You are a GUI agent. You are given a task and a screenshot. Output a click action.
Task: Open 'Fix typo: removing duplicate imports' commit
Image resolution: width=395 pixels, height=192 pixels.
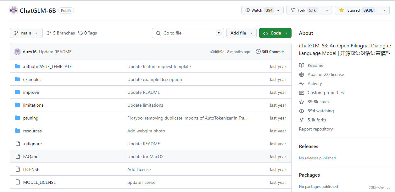point(187,118)
